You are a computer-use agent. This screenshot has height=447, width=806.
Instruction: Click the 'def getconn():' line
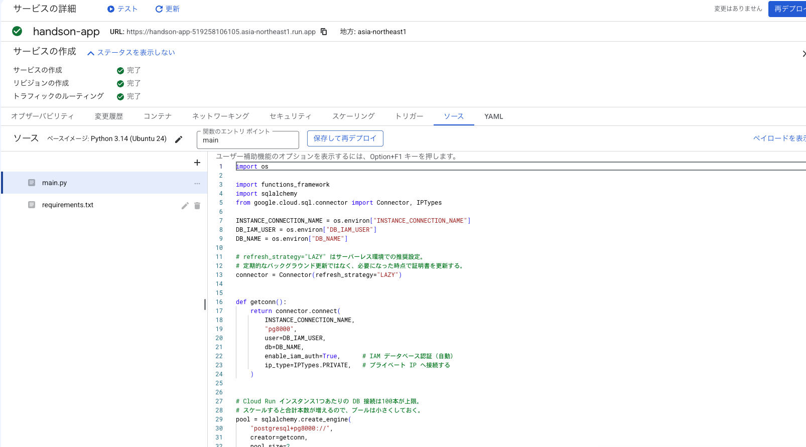261,302
